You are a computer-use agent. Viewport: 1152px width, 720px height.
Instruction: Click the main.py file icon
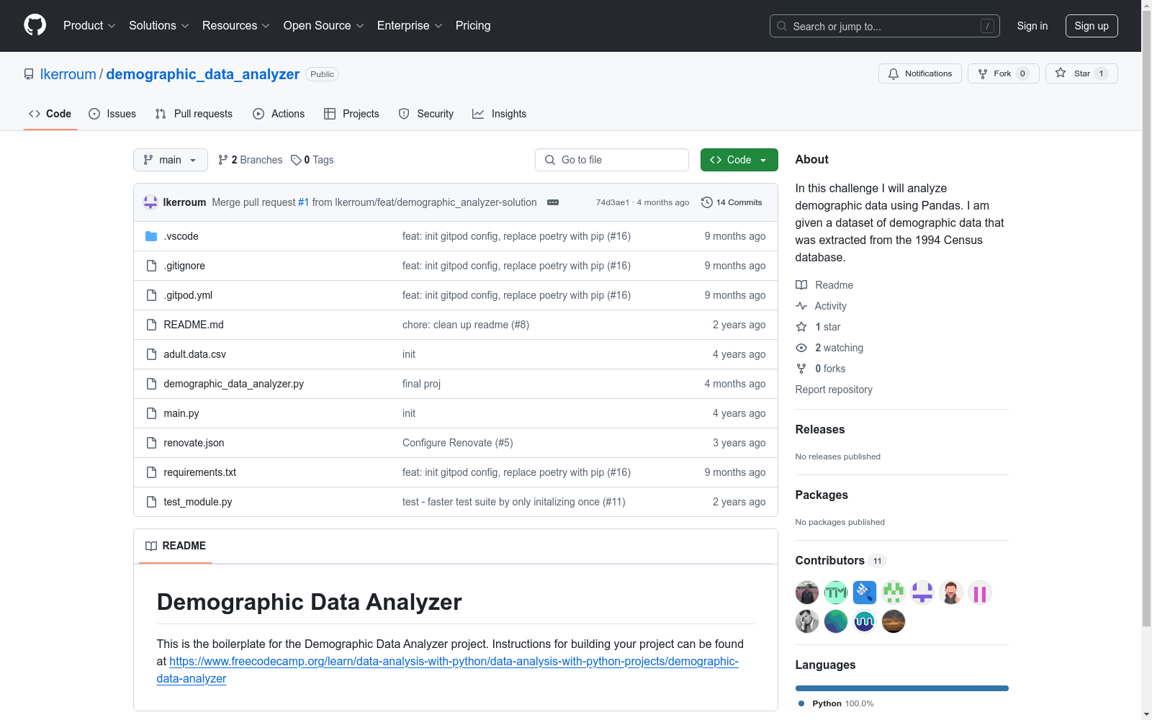[x=151, y=413]
